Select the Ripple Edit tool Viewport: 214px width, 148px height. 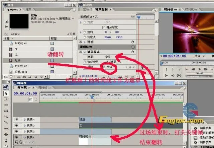(x=6, y=104)
